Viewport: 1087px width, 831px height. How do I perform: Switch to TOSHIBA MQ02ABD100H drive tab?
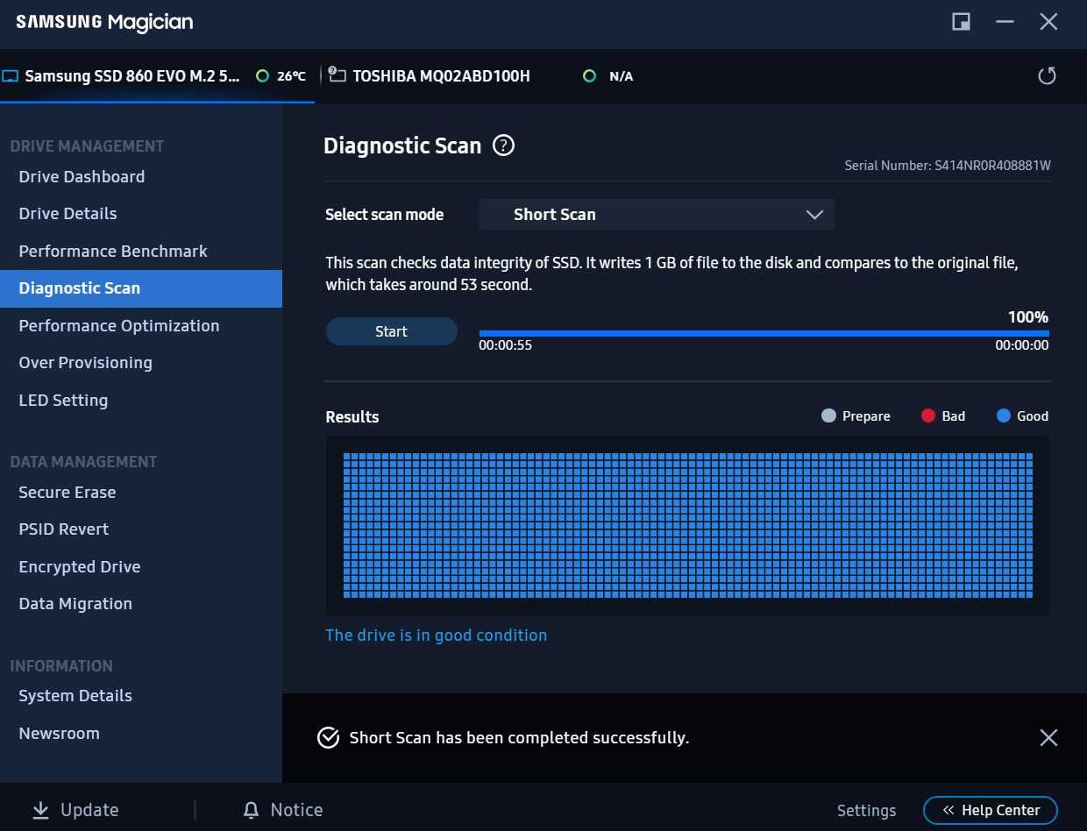441,76
